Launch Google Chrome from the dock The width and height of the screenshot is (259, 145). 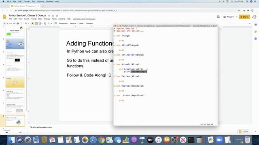click(x=101, y=140)
